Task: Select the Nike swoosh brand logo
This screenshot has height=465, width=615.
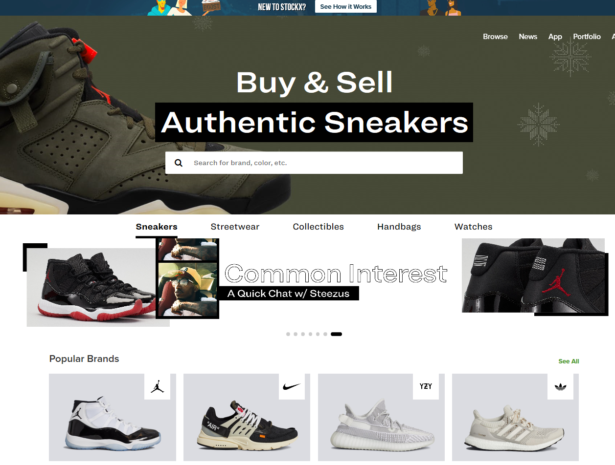Action: coord(292,387)
